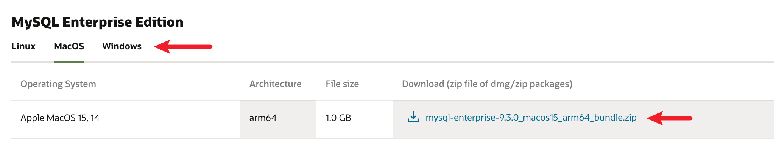Click the download arrow icon
This screenshot has height=168, width=779.
coord(413,117)
